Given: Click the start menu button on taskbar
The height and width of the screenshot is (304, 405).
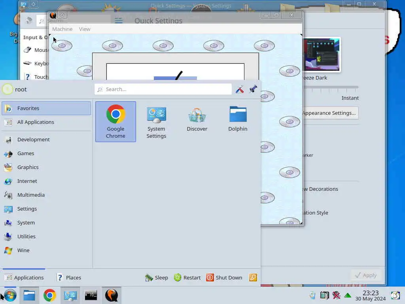Looking at the screenshot, I should pyautogui.click(x=10, y=295).
